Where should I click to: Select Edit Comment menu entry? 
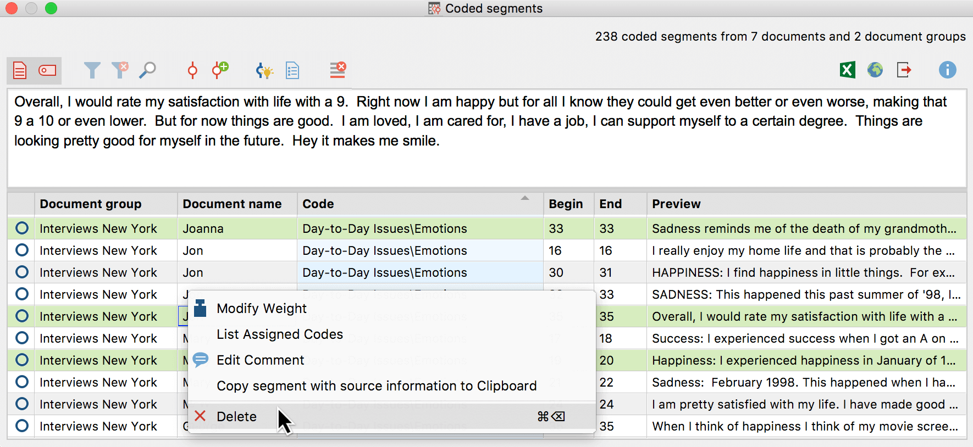pos(260,360)
